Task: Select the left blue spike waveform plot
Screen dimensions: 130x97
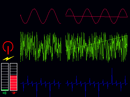Action: 41,86
